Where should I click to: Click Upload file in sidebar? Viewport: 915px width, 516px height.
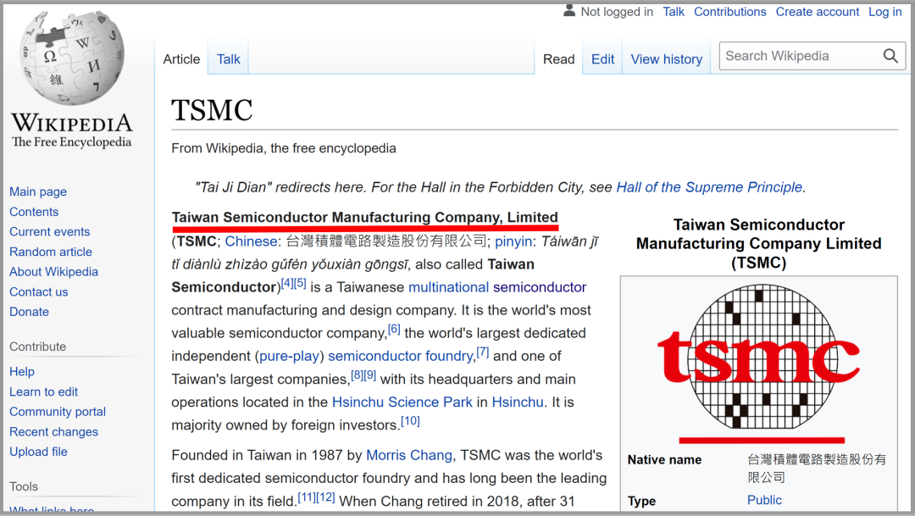pyautogui.click(x=38, y=452)
